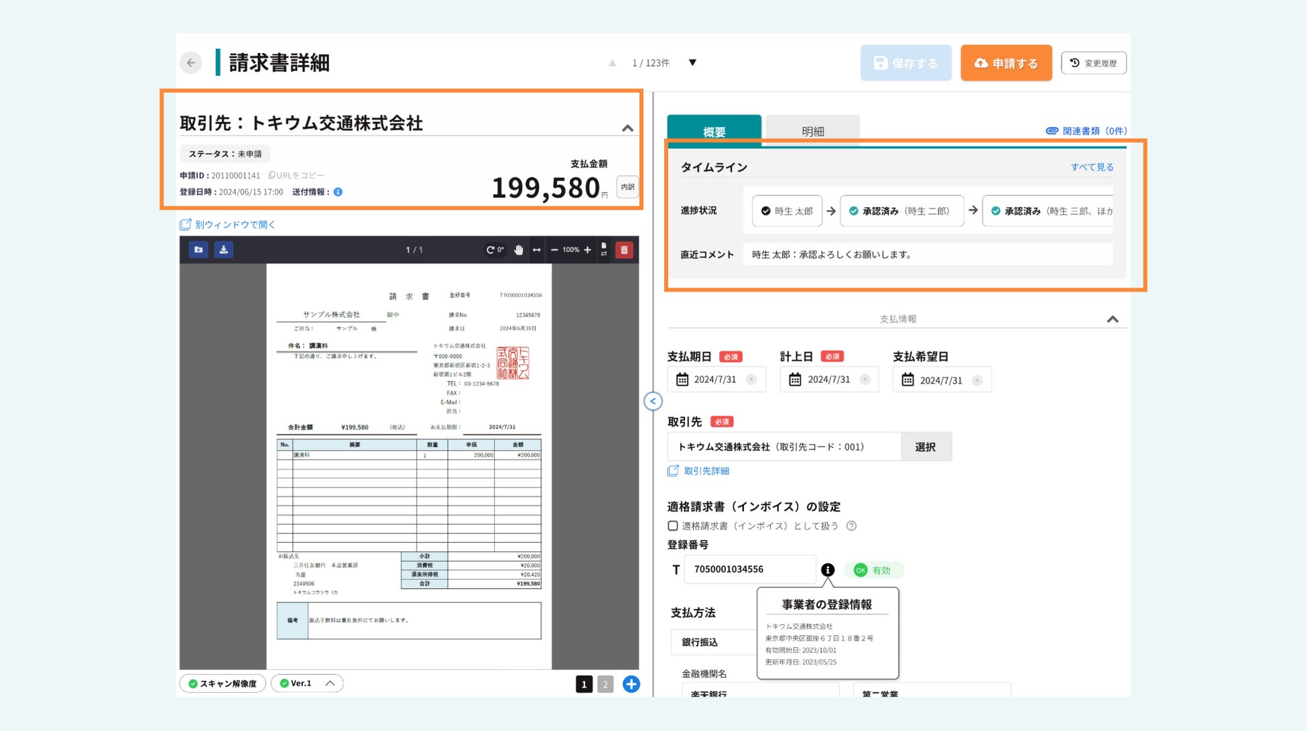Screen dimensions: 1307x731
Task: Click the fit-width arrows icon
Action: pyautogui.click(x=537, y=249)
